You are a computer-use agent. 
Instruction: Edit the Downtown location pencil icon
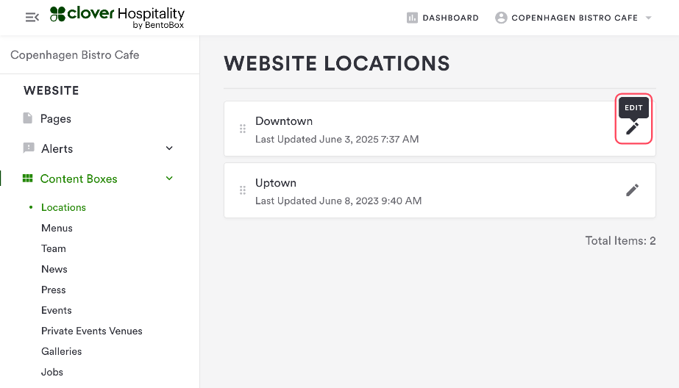coord(632,129)
